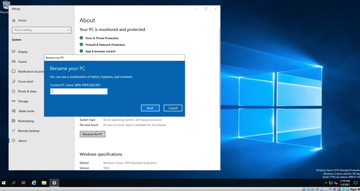Viewport: 360px width, 191px height.
Task: Click the Virus & Threat Protection green checkmark
Action: [x=81, y=38]
